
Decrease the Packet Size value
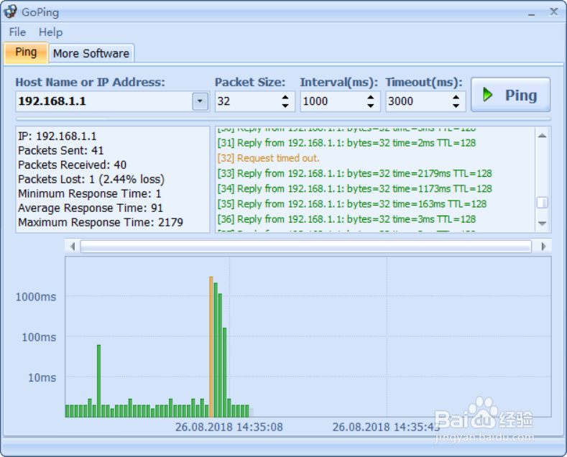click(285, 106)
